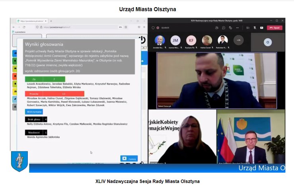This screenshot has height=191, width=294.
Task: Click the grey lock sidebar button
Action: (15, 107)
